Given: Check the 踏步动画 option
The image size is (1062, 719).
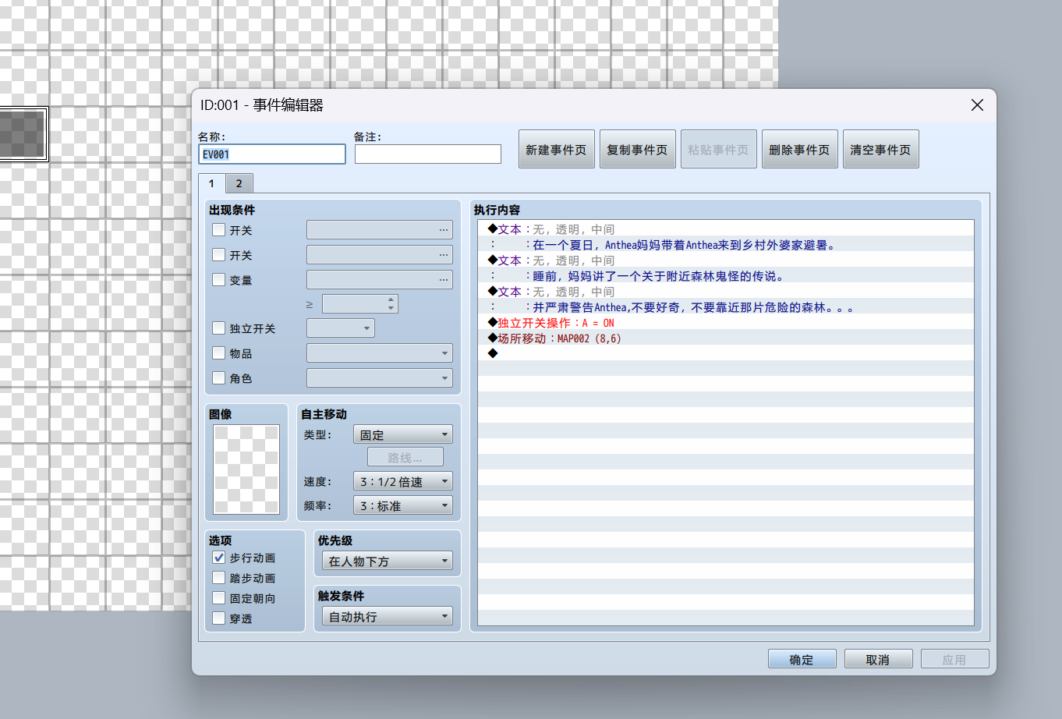Looking at the screenshot, I should (x=219, y=578).
